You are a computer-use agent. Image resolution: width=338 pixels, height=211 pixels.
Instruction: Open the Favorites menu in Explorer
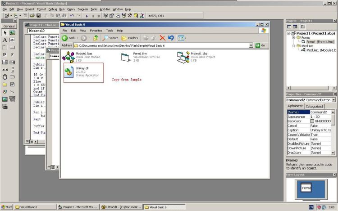tap(96, 31)
